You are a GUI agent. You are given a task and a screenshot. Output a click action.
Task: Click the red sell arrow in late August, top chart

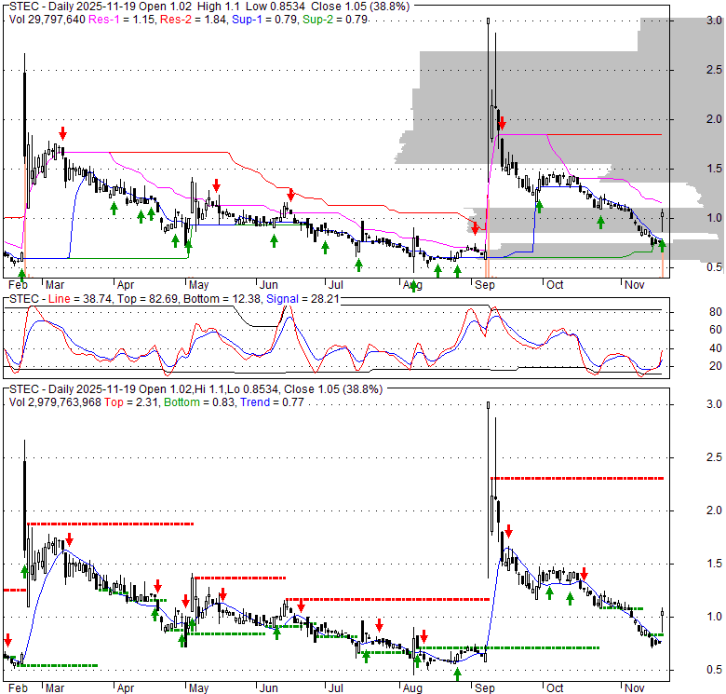(x=475, y=228)
